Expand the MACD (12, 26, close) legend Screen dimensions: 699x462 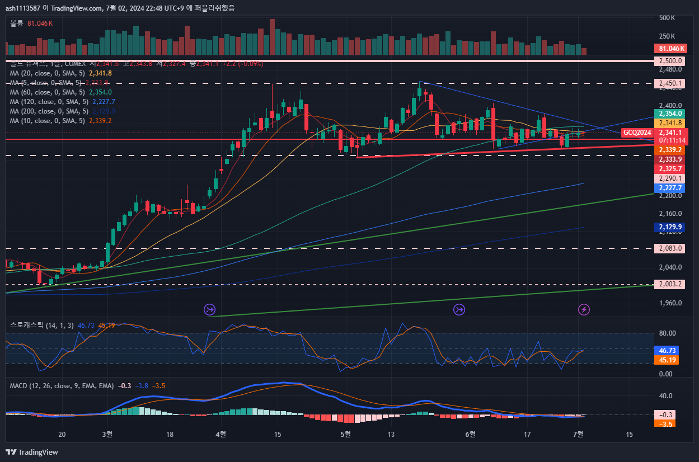tap(62, 386)
